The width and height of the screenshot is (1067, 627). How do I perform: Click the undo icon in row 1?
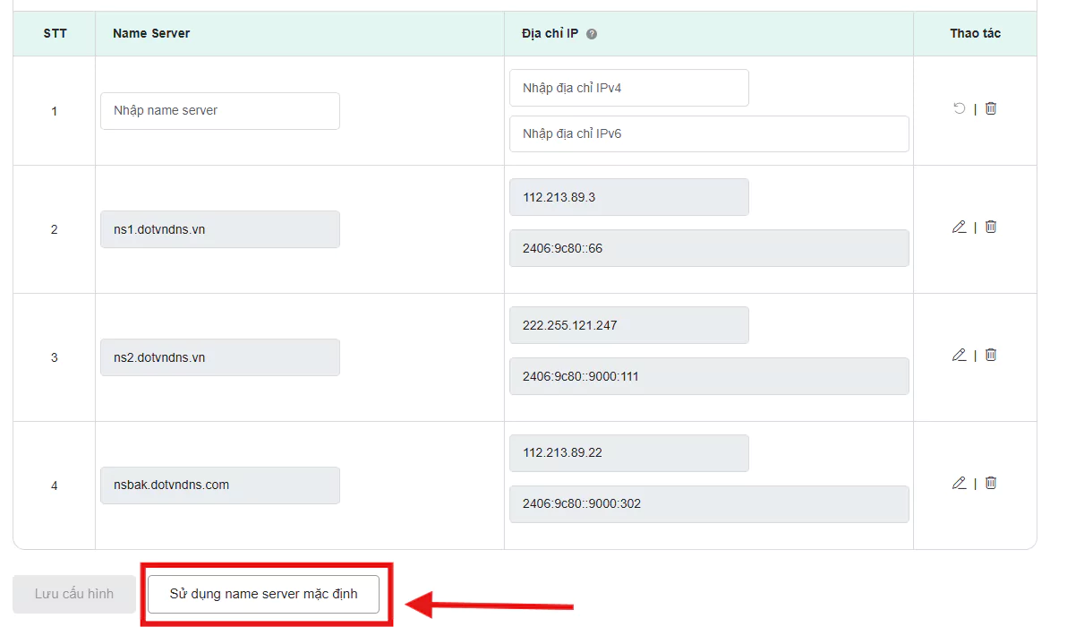(959, 108)
